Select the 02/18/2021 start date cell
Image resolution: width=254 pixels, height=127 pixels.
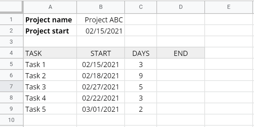[x=101, y=75]
